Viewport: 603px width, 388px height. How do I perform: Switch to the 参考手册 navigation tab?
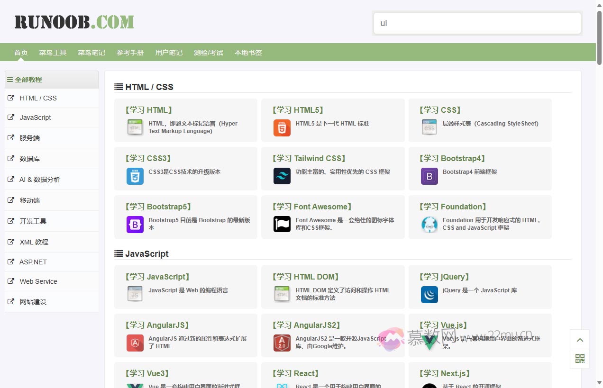click(130, 53)
